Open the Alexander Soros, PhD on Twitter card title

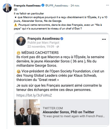coord(68,112)
